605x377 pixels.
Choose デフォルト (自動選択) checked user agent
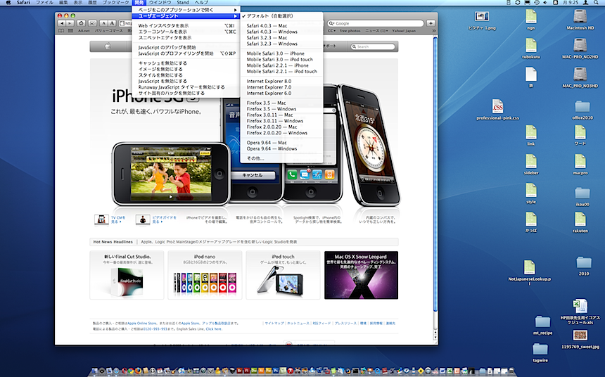point(281,16)
